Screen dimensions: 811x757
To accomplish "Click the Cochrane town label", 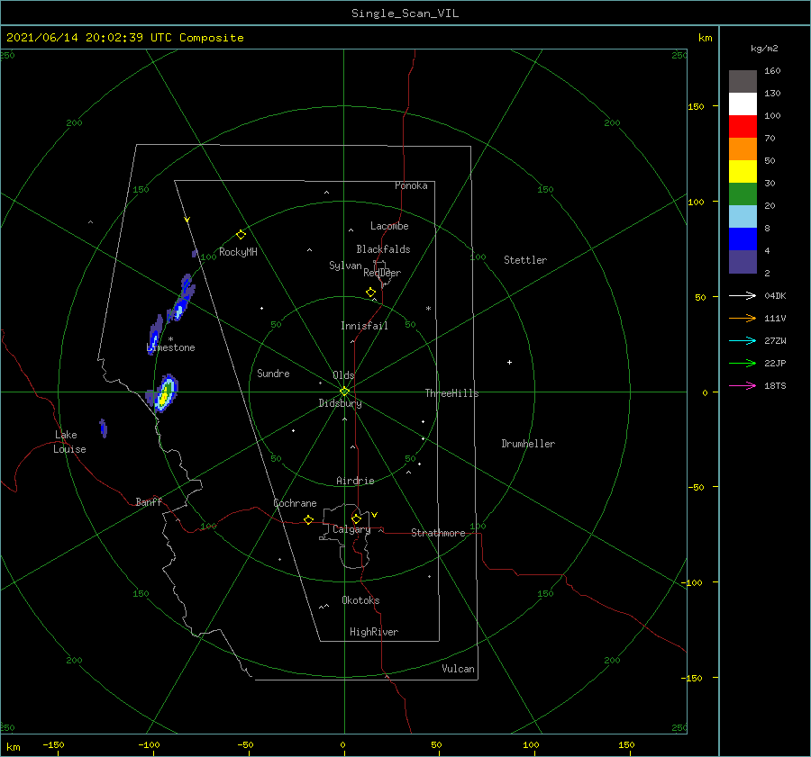I will pyautogui.click(x=295, y=503).
